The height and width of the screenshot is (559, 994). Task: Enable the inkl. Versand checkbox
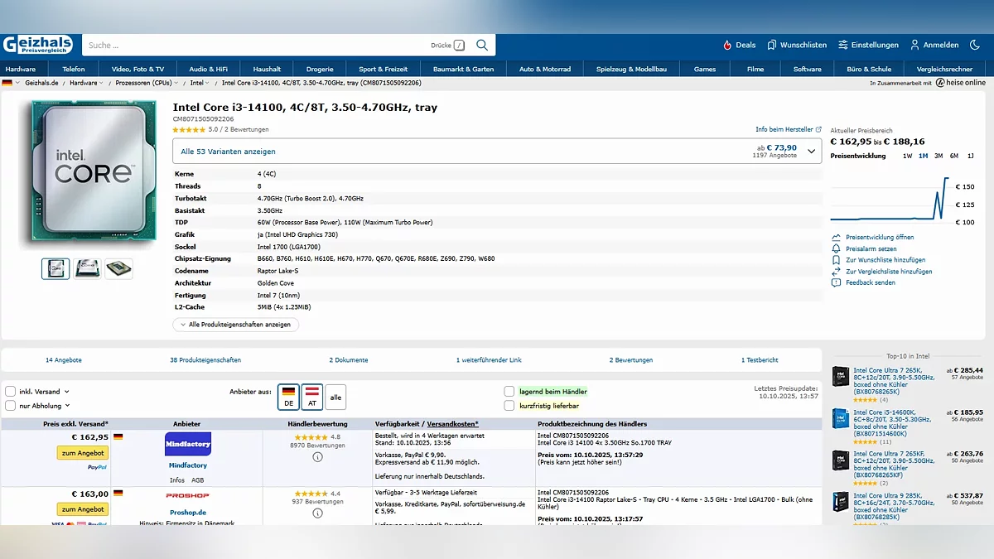click(11, 392)
